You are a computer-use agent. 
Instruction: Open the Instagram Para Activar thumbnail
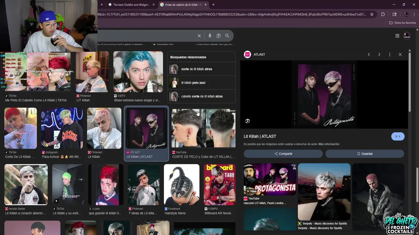click(x=62, y=128)
